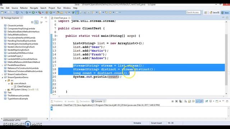
Task: Click the Next Annotation toolbar icon
Action: [x=93, y=13]
